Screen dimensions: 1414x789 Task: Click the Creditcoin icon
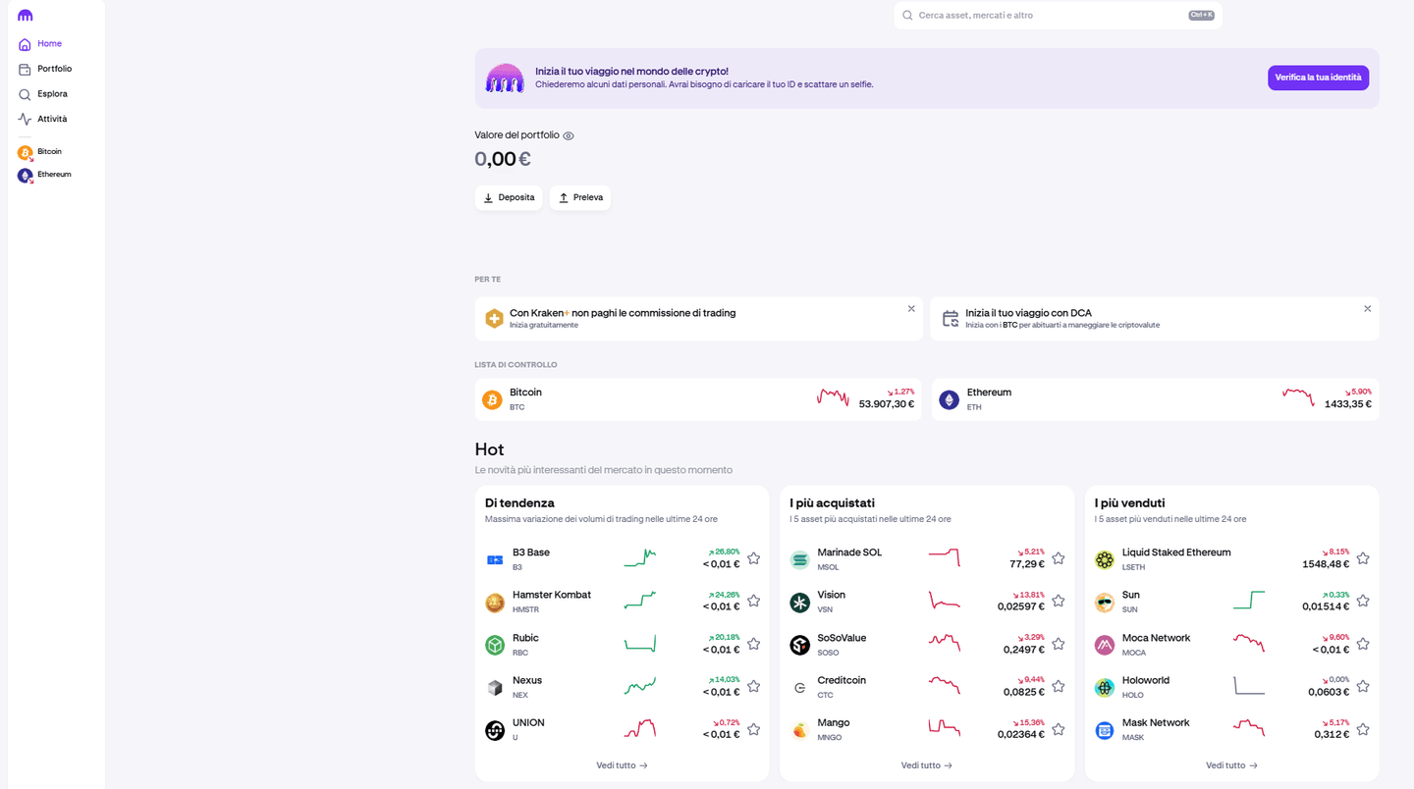799,688
